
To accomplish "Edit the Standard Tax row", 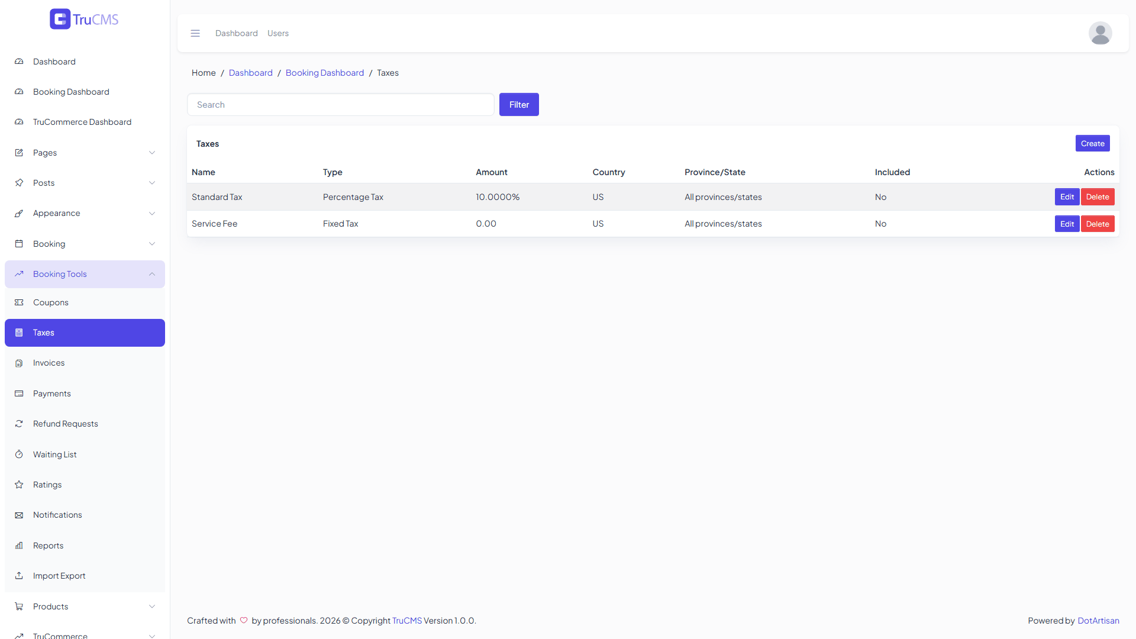I will [x=1067, y=197].
